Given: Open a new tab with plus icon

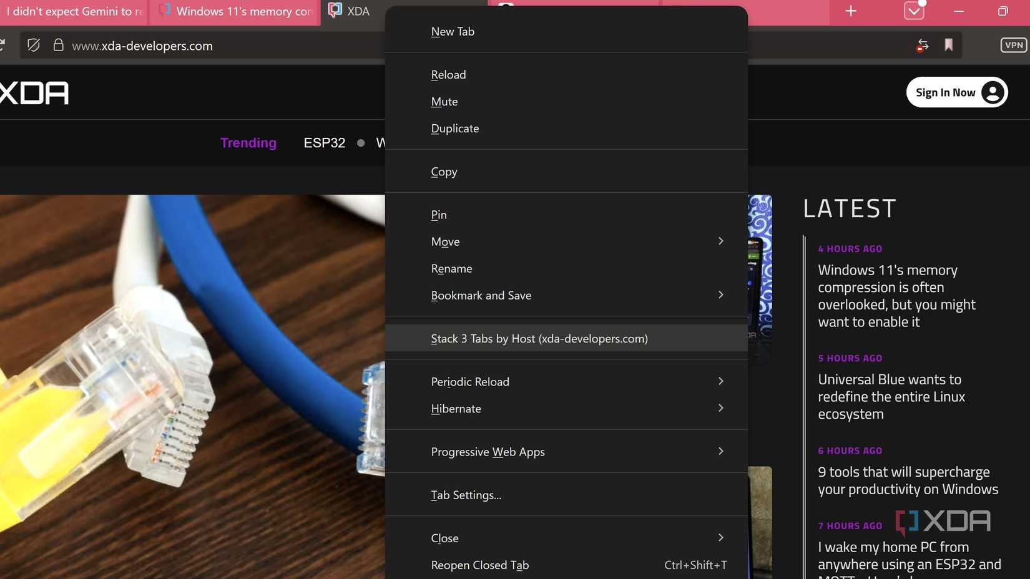Looking at the screenshot, I should pyautogui.click(x=850, y=11).
